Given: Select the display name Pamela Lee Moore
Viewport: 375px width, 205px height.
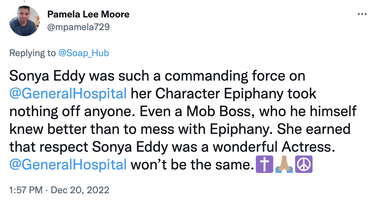Looking at the screenshot, I should click(88, 14).
